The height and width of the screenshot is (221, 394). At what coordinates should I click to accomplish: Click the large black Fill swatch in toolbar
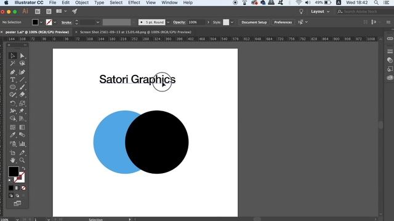(x=14, y=171)
